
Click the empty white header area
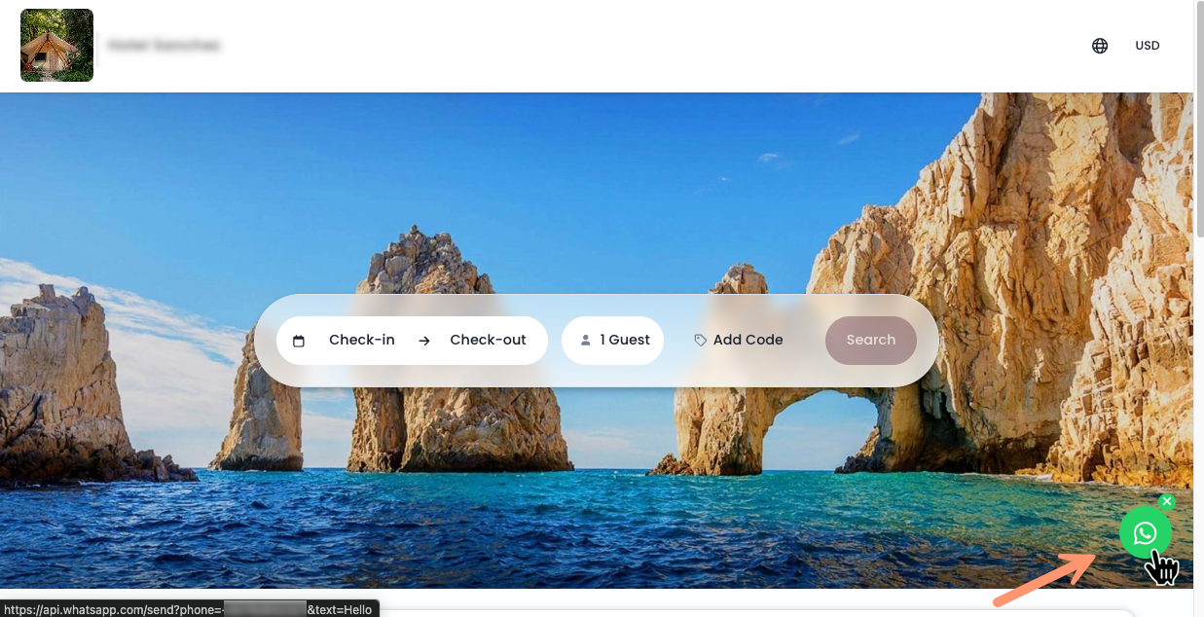tap(633, 46)
